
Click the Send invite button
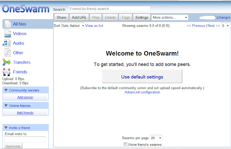click(13, 146)
